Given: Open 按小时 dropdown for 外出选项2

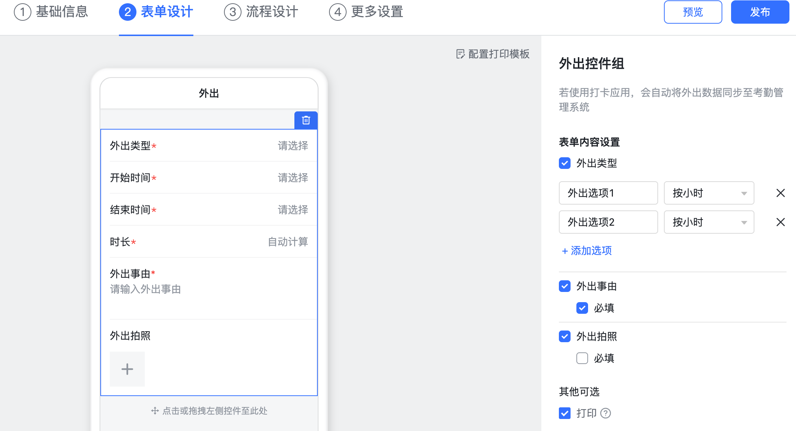Looking at the screenshot, I should 709,222.
